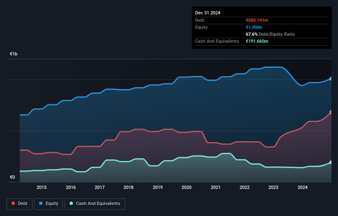The image size is (338, 216).
Task: Click the Debt label in tooltip
Action: (x=200, y=20)
